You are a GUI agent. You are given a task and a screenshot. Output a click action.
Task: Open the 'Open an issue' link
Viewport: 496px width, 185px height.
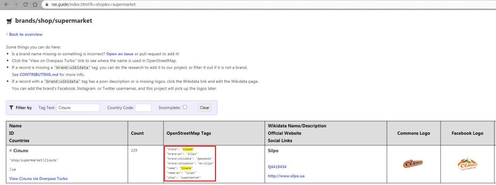(120, 54)
